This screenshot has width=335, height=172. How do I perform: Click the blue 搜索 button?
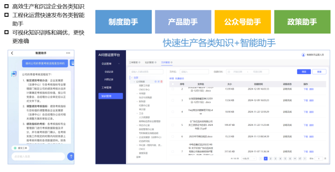click(x=304, y=72)
